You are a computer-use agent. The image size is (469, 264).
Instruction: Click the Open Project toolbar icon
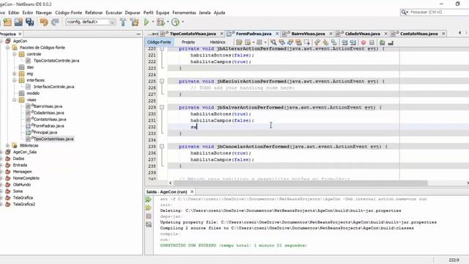pyautogui.click(x=18, y=22)
